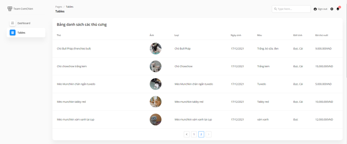Click the Team ComChien logo icon
347x144 pixels.
click(10, 9)
